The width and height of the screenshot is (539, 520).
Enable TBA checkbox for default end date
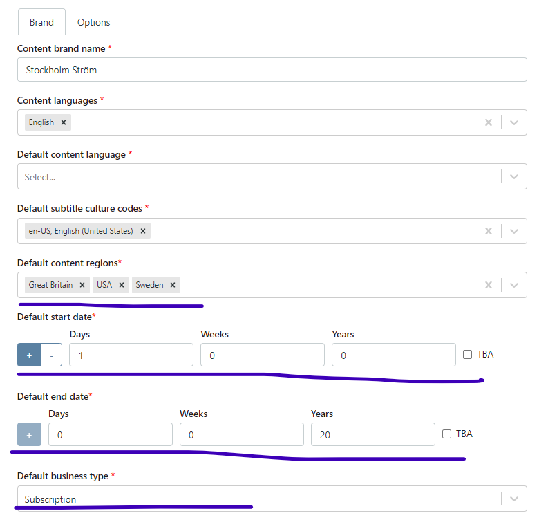447,434
